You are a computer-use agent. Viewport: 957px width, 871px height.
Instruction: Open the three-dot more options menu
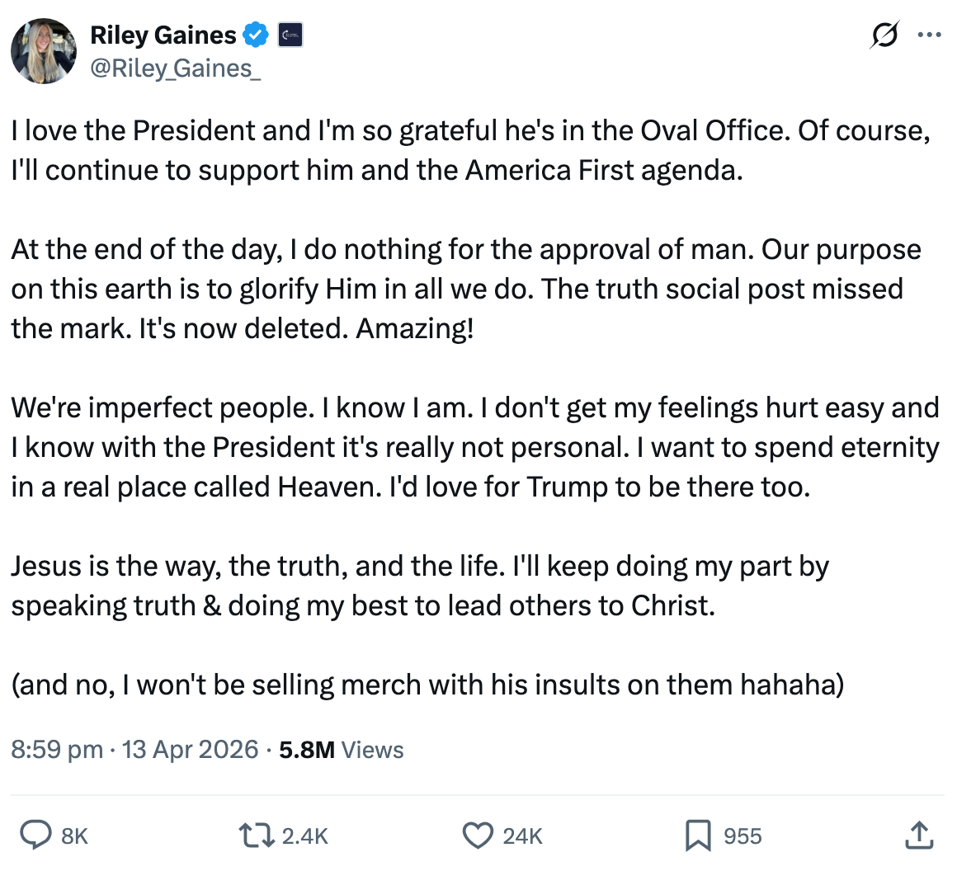pos(929,35)
